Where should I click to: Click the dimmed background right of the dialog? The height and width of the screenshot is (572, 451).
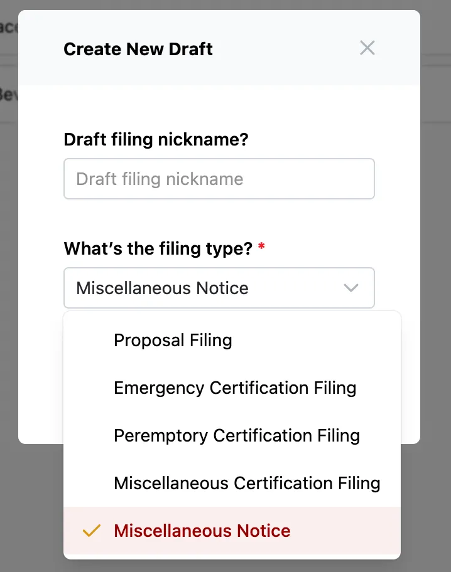pyautogui.click(x=436, y=251)
